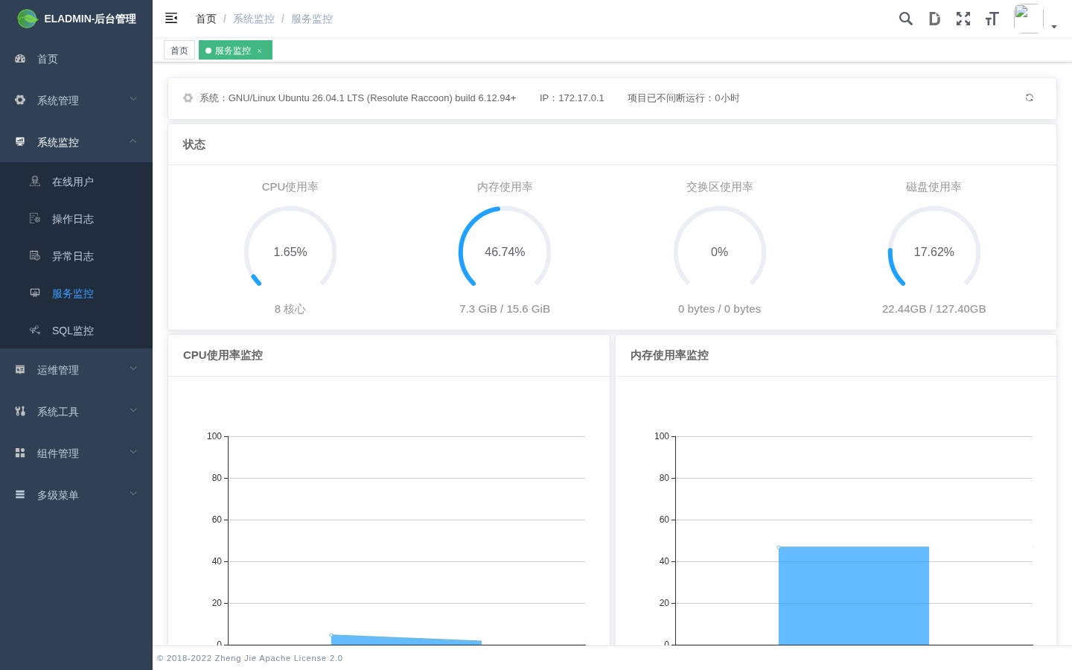1072x670 pixels.
Task: Open 异常日志 menu item
Action: pyautogui.click(x=76, y=256)
